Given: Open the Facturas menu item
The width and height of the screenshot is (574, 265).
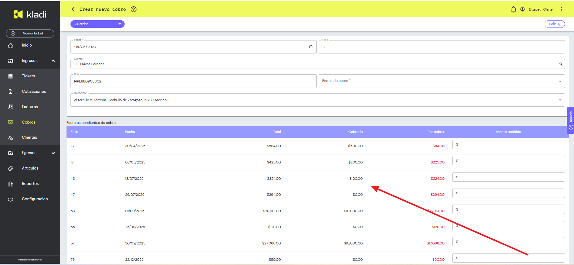Looking at the screenshot, I should (30, 107).
